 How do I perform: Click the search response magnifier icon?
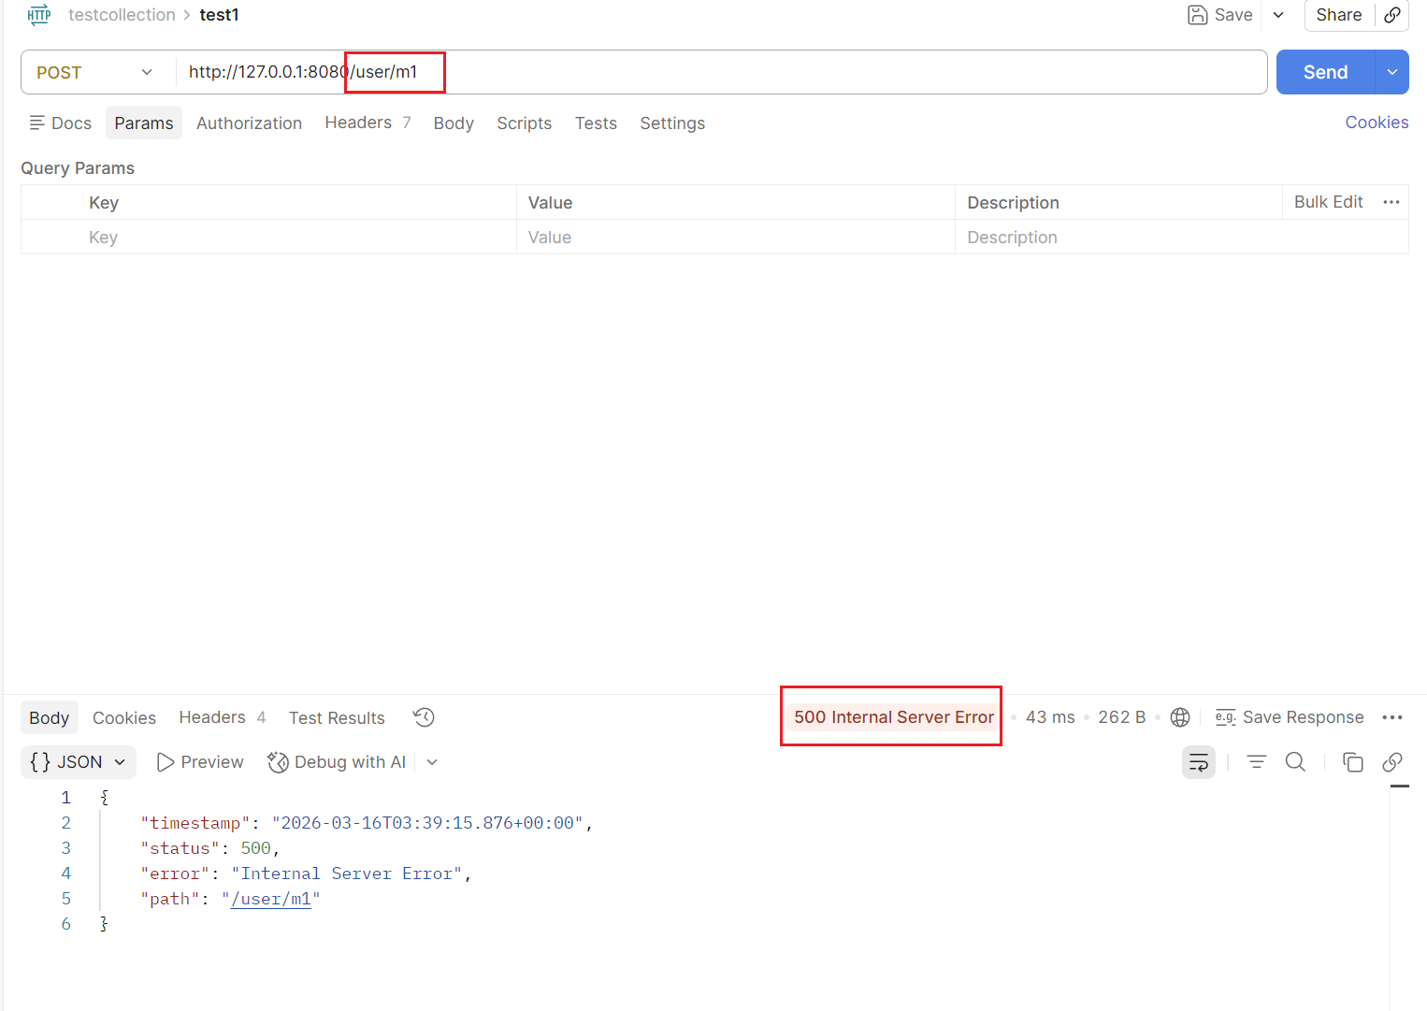[1295, 762]
